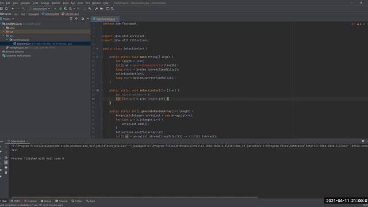The image size is (368, 207).
Task: Click the Stop icon in main toolbar
Action: [x=78, y=9]
